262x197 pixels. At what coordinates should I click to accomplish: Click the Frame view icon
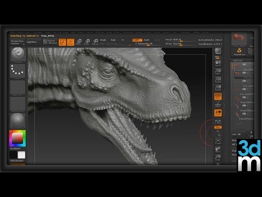(x=218, y=141)
